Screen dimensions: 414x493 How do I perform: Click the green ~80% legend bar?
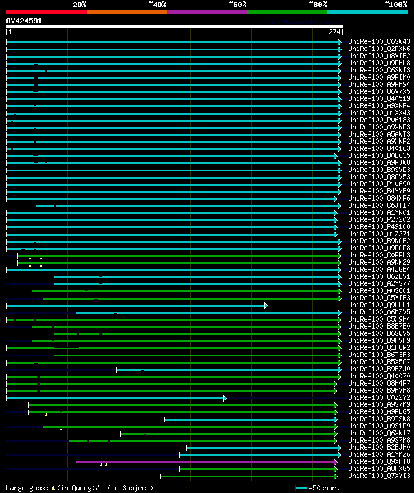point(287,12)
